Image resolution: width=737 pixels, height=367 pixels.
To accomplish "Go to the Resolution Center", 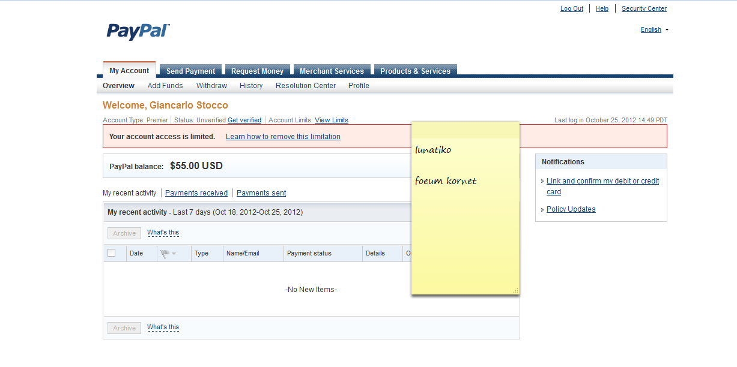I will pyautogui.click(x=306, y=86).
